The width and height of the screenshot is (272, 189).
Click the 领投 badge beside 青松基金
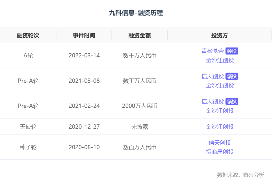(232, 51)
